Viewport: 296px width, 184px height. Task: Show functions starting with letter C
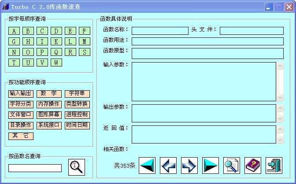coord(42,31)
